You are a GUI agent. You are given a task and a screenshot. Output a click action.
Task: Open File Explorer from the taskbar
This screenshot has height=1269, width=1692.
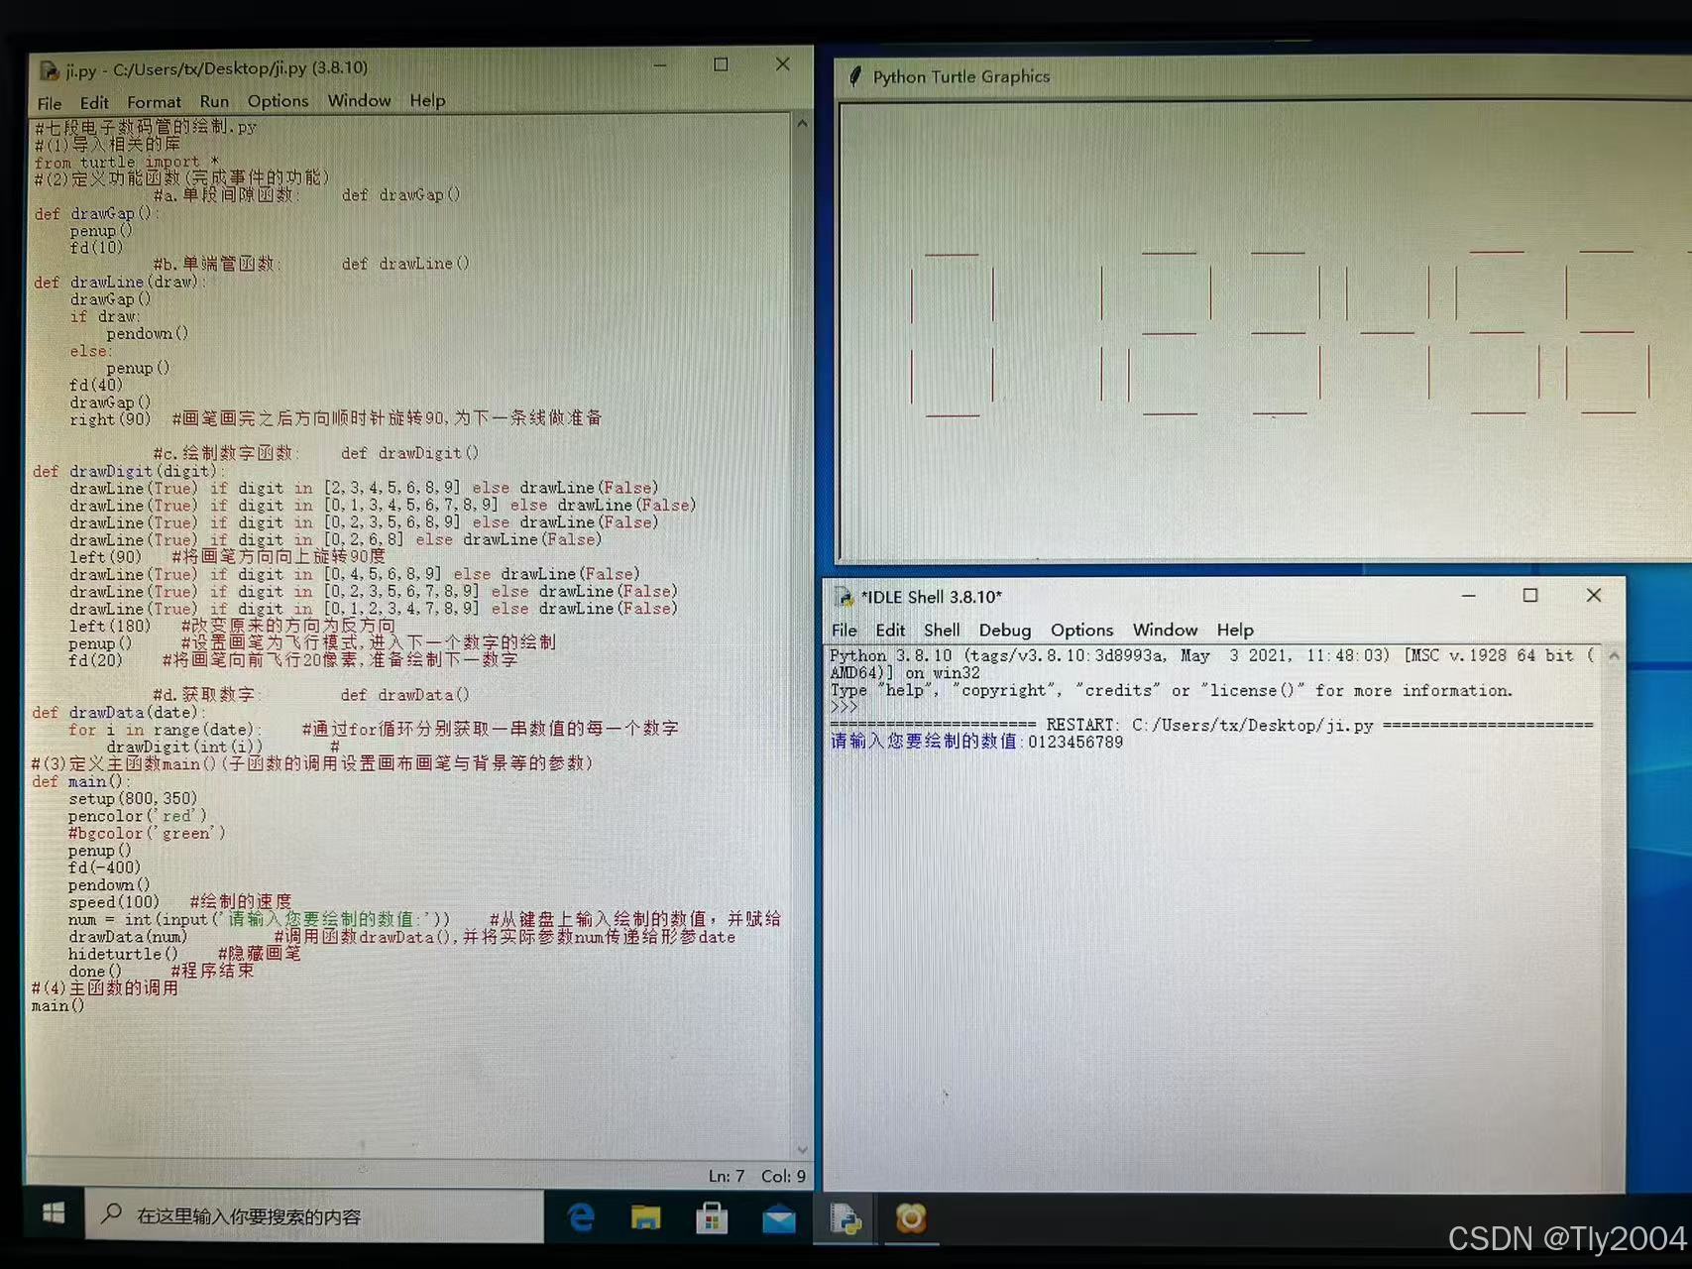click(646, 1217)
